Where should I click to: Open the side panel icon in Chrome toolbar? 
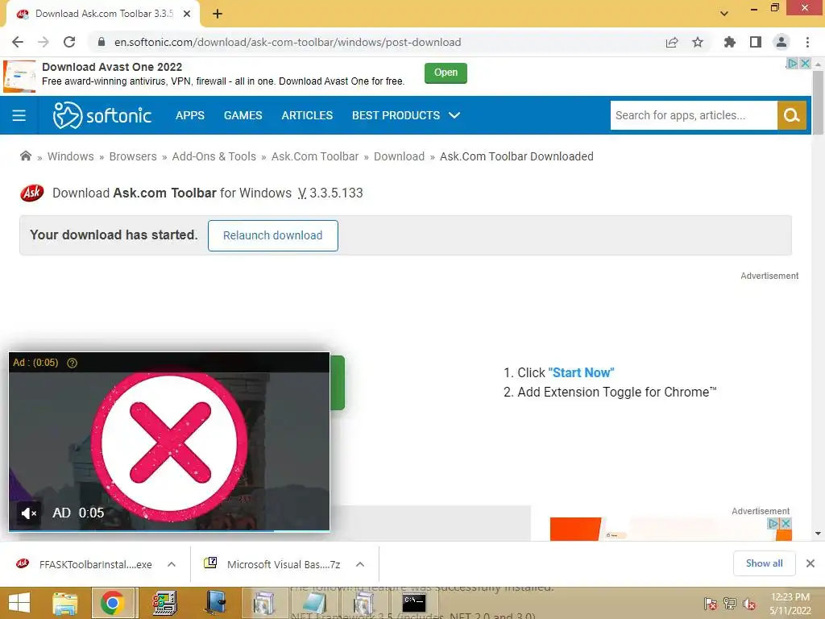756,42
